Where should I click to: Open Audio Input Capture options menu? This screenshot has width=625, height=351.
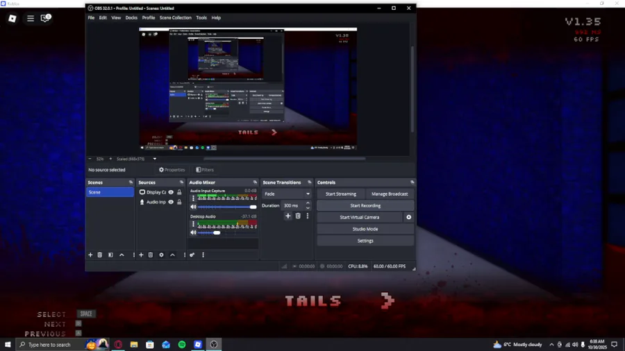pyautogui.click(x=193, y=198)
